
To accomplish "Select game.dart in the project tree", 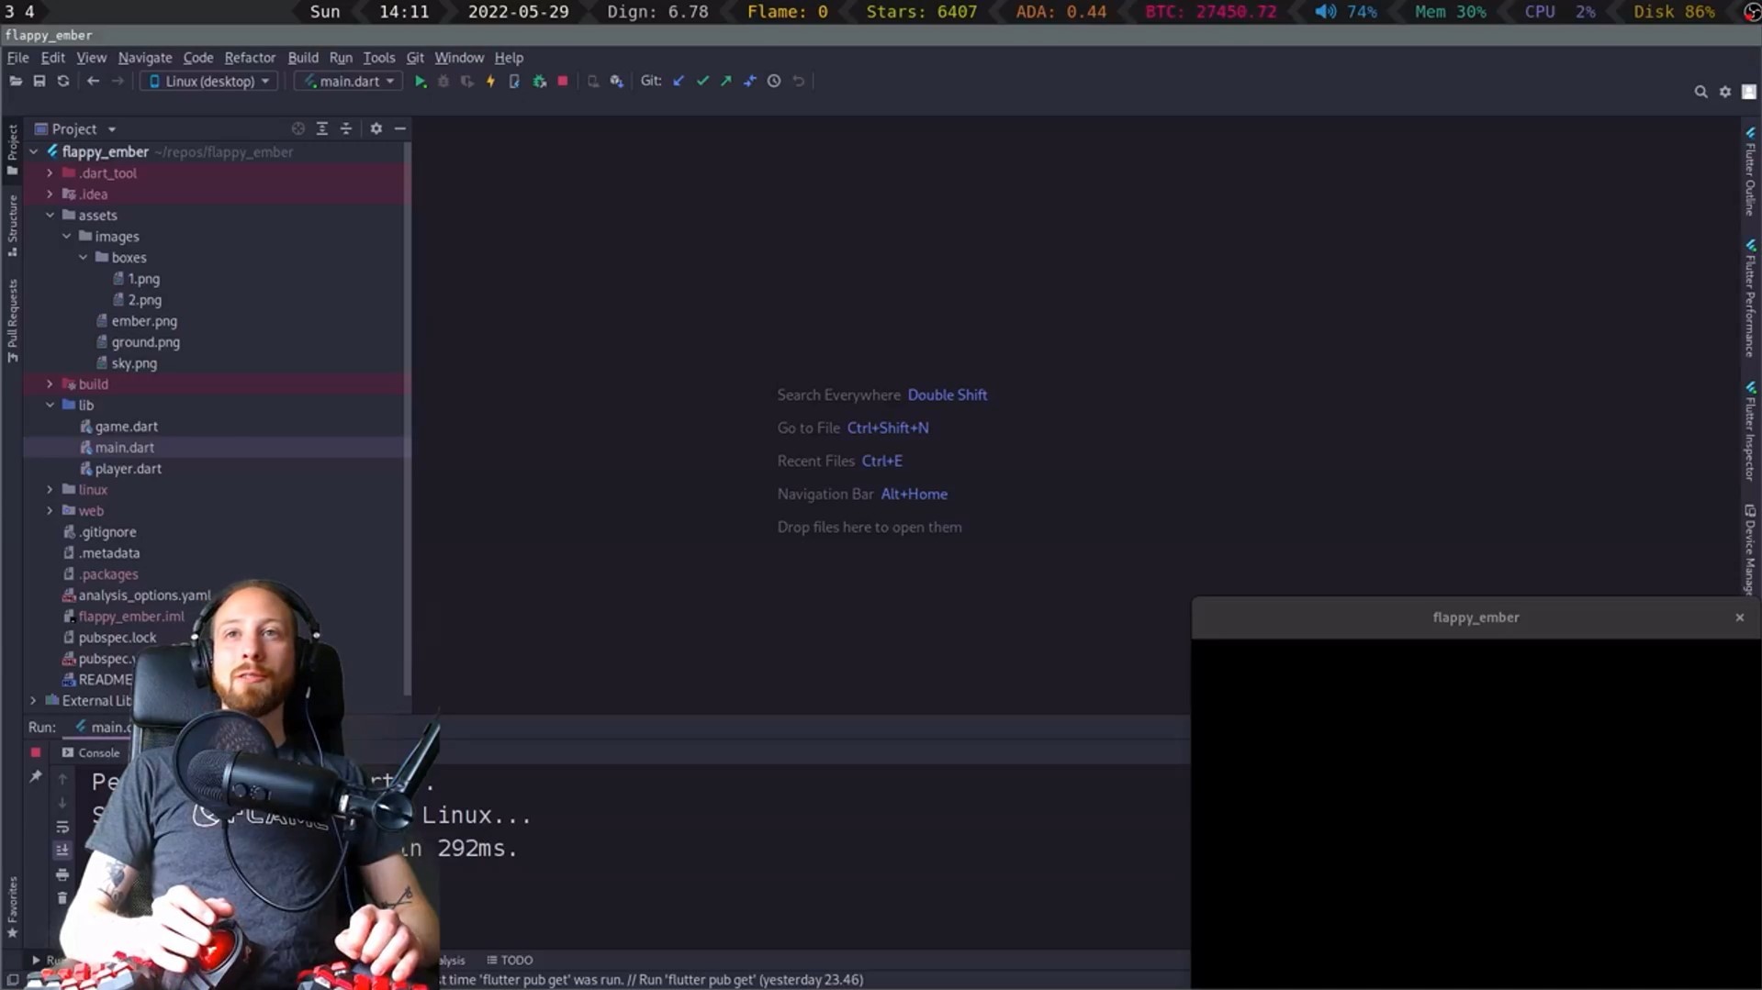I will tap(127, 427).
